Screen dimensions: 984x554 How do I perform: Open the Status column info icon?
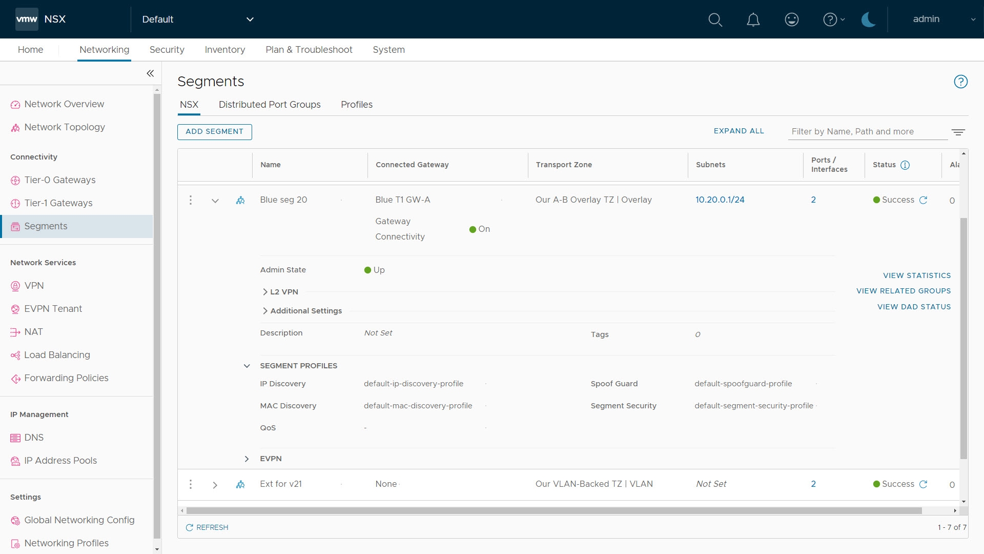(x=905, y=165)
